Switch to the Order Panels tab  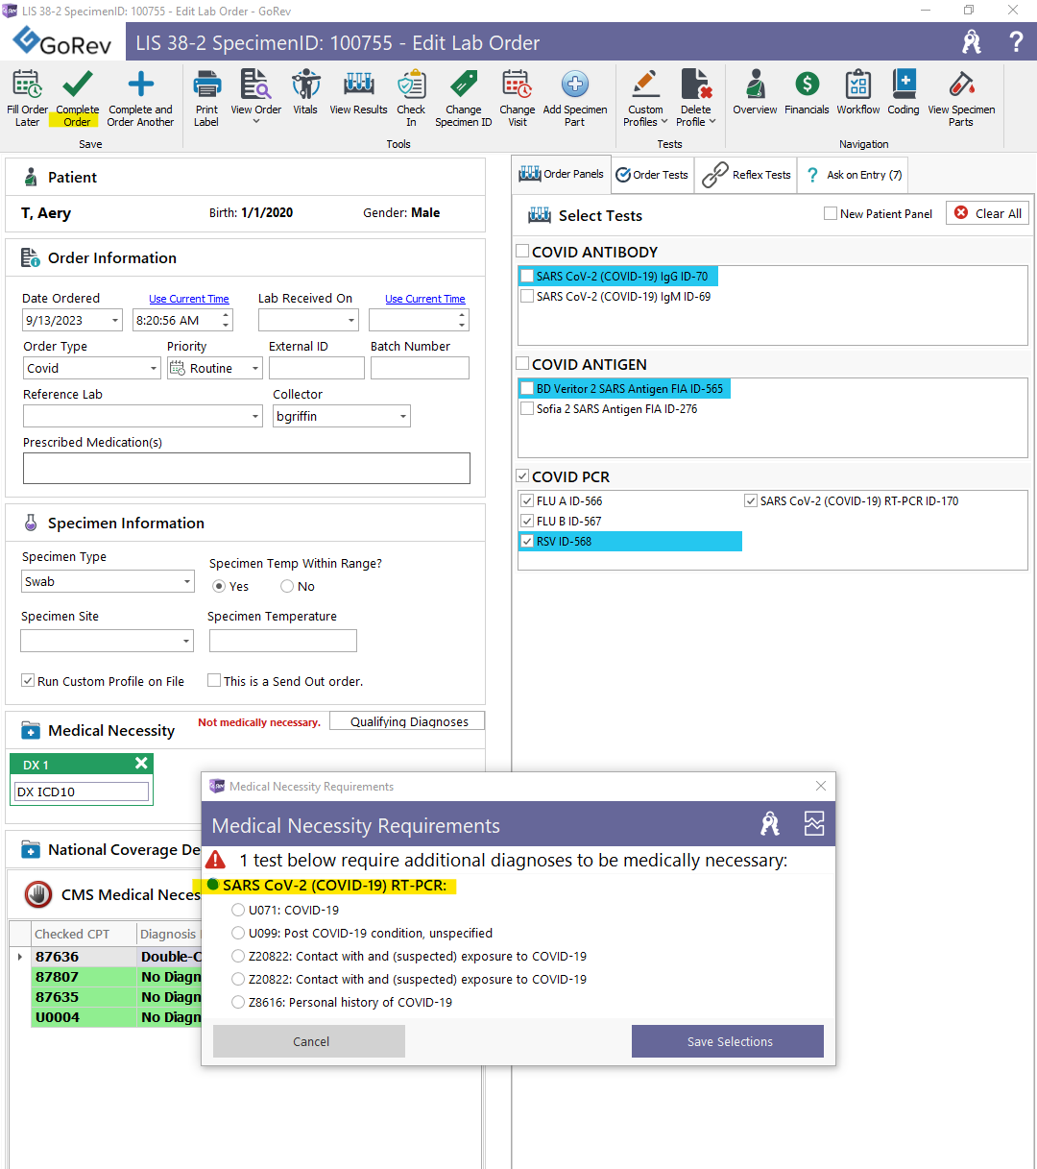(x=562, y=174)
